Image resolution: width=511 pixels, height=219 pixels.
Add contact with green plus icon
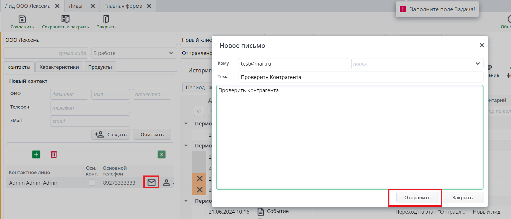(x=36, y=155)
